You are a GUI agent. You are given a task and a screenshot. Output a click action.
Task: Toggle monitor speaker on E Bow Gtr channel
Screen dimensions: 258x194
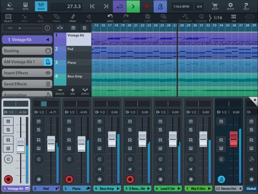130,169
